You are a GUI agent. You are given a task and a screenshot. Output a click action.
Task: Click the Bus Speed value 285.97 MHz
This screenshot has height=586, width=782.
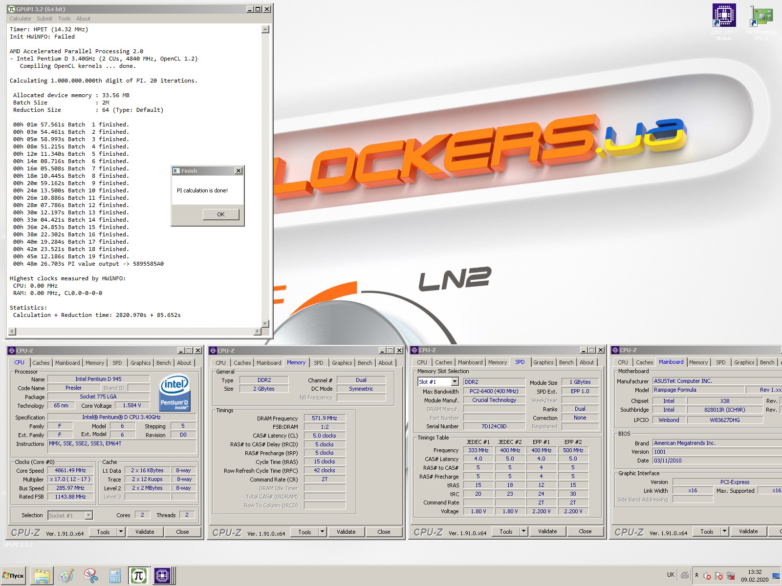click(x=71, y=488)
